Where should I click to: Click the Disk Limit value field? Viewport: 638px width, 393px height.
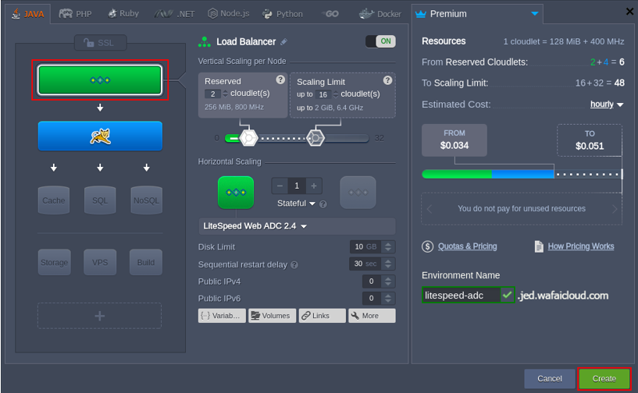tap(365, 246)
